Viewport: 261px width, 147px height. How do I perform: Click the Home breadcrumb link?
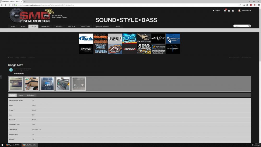(11, 58)
